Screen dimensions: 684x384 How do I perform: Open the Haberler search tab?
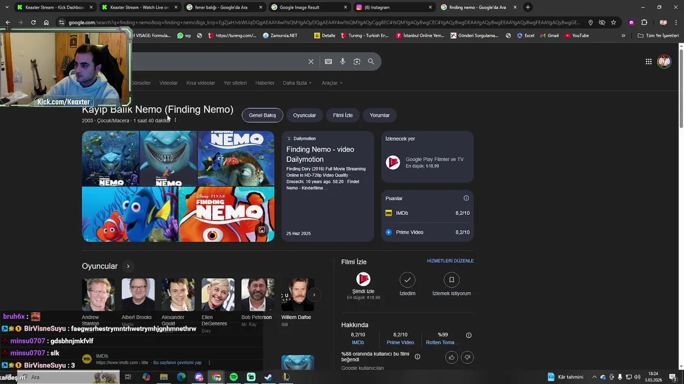click(x=265, y=83)
